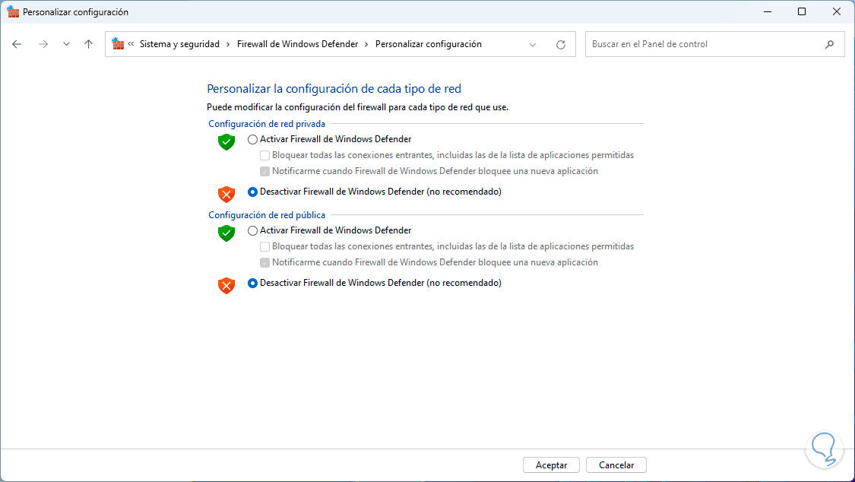855x482 pixels.
Task: Select the Personalizar configuración breadcrumb
Action: pyautogui.click(x=428, y=44)
